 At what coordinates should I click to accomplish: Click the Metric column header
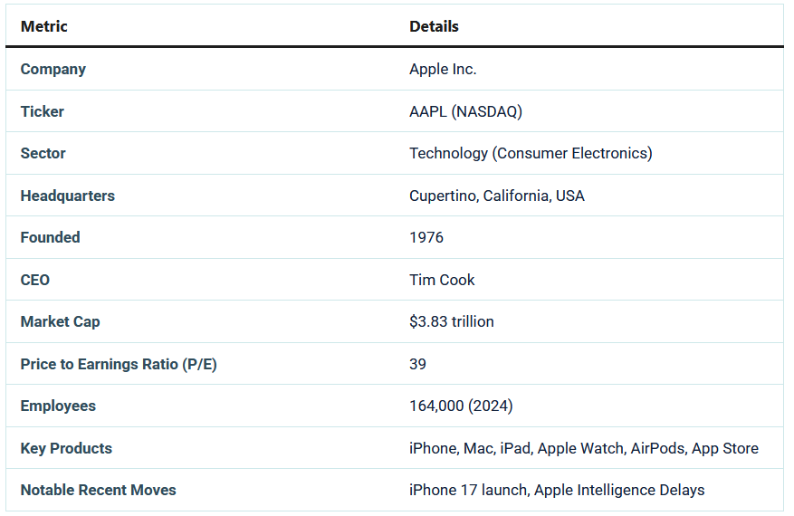pyautogui.click(x=44, y=26)
